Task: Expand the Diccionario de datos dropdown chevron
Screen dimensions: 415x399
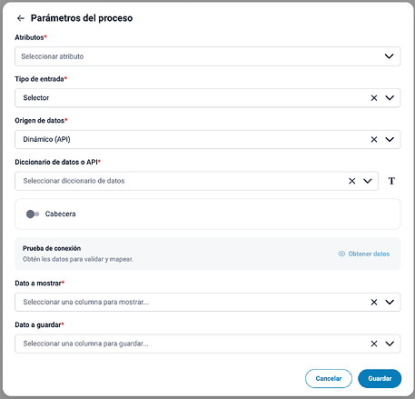Action: pos(368,181)
